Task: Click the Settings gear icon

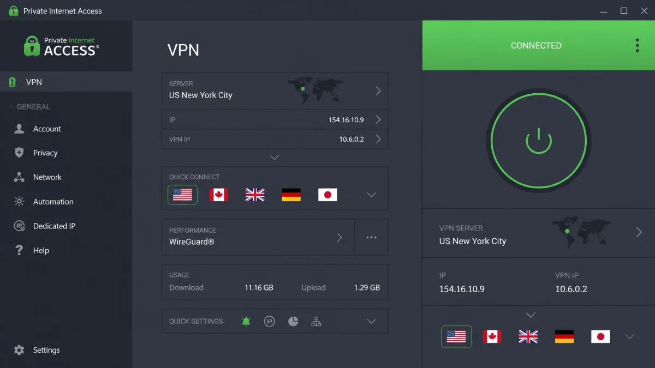Action: click(19, 350)
